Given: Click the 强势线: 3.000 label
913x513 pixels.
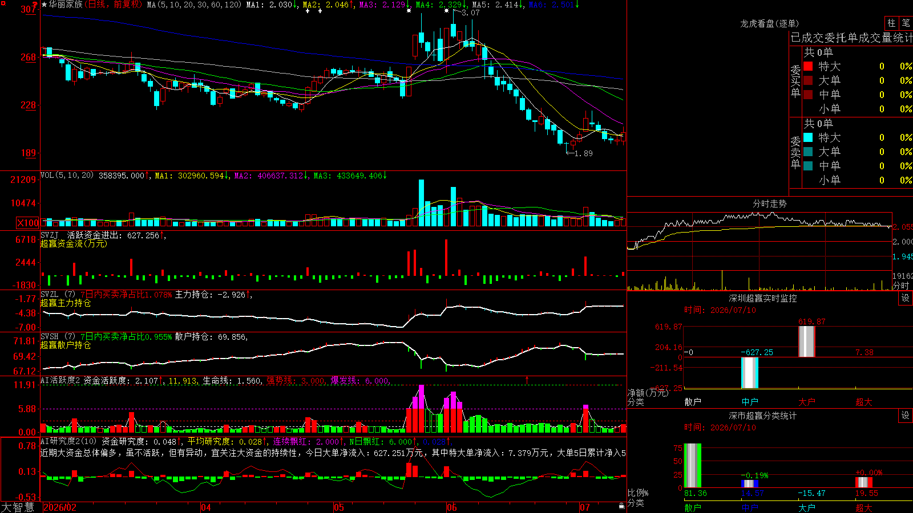Looking at the screenshot, I should pyautogui.click(x=296, y=381).
